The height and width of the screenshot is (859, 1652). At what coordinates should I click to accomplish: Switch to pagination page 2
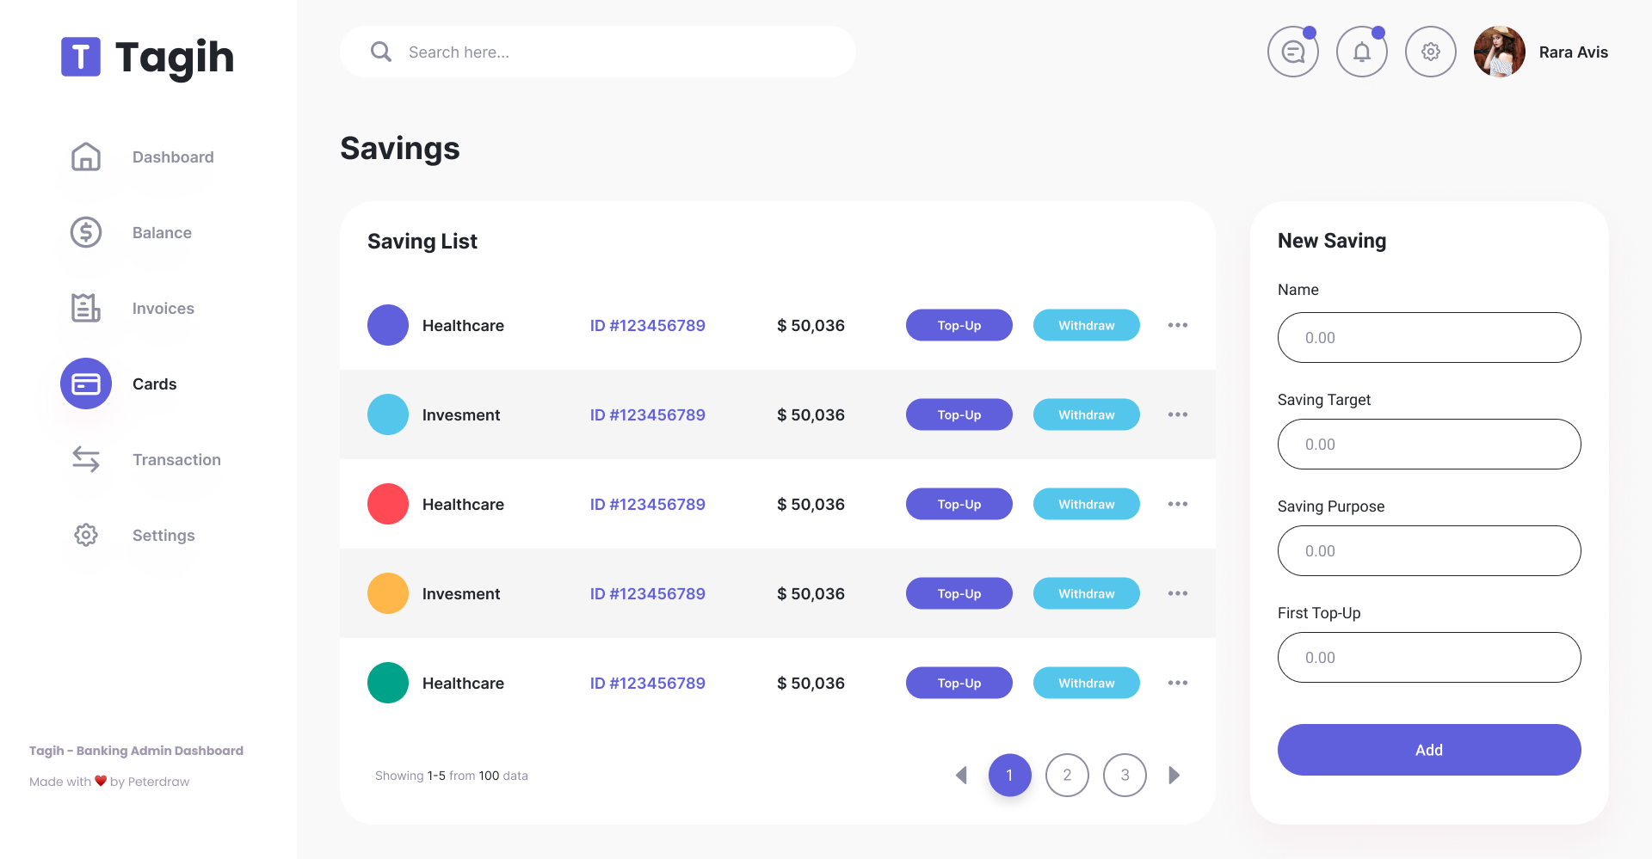[1067, 775]
